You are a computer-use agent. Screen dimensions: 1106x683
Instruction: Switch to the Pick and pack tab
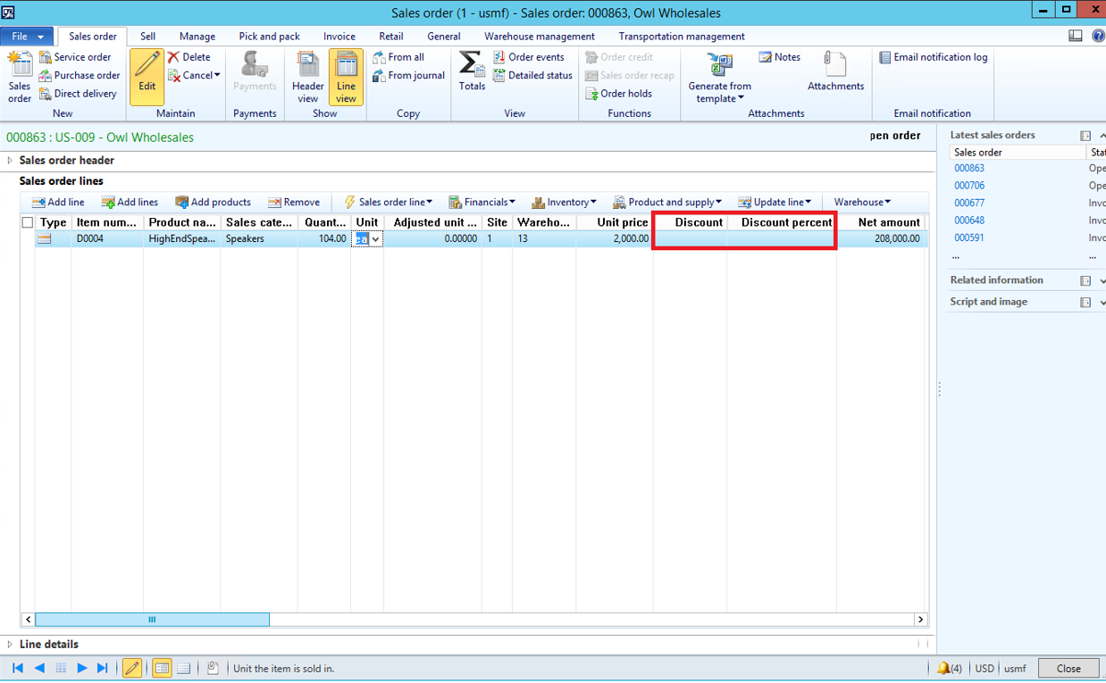[x=269, y=37]
